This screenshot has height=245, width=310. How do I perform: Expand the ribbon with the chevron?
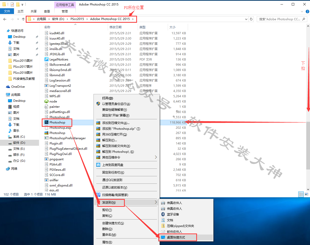coord(302,11)
